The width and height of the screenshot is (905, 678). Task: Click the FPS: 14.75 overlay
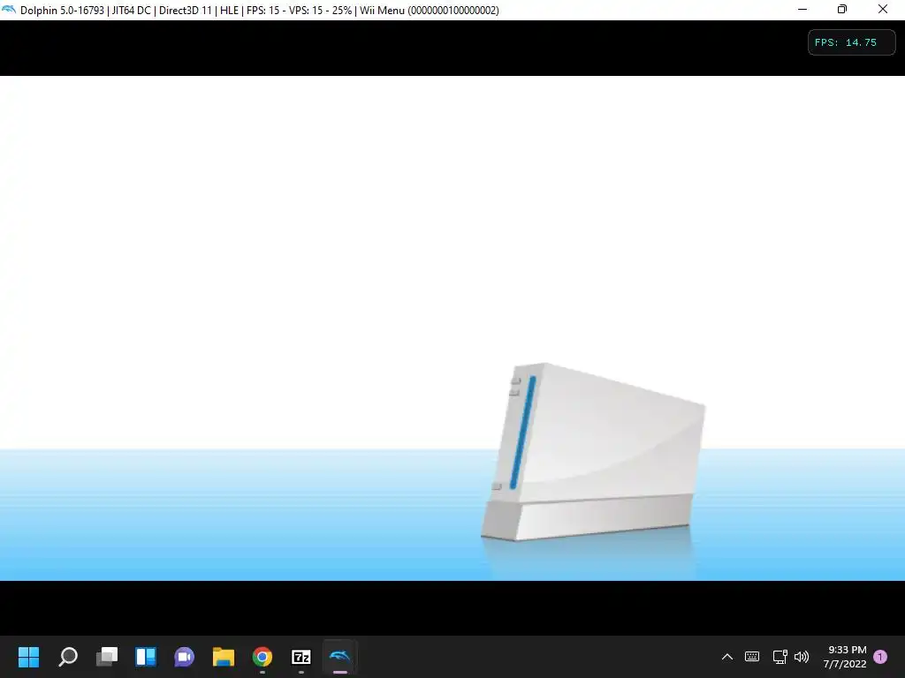pos(851,42)
